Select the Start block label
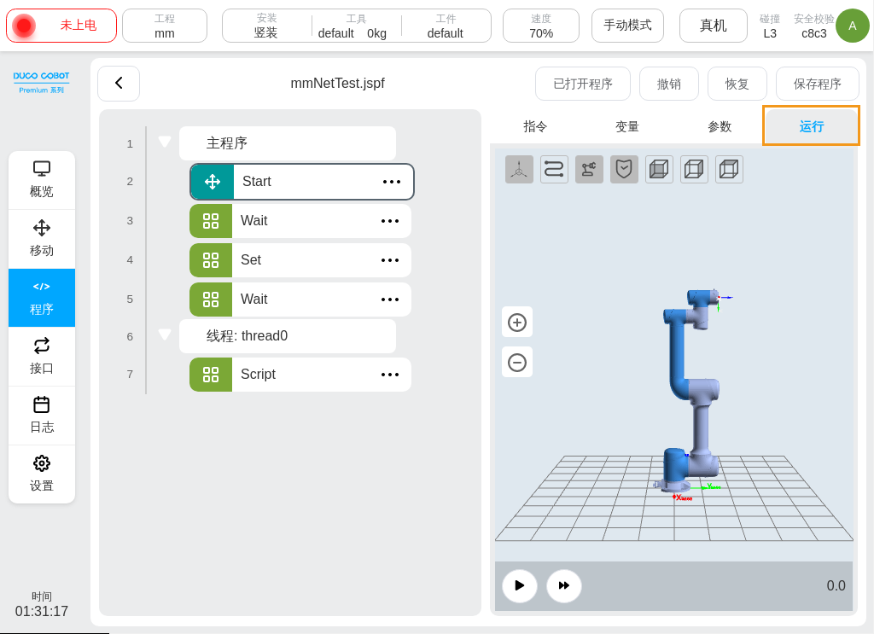 (256, 182)
